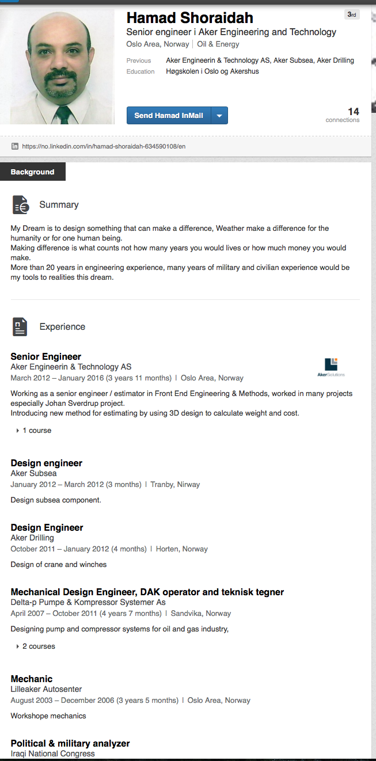Click the 3rd degree connection badge
This screenshot has width=376, height=761.
coord(352,14)
